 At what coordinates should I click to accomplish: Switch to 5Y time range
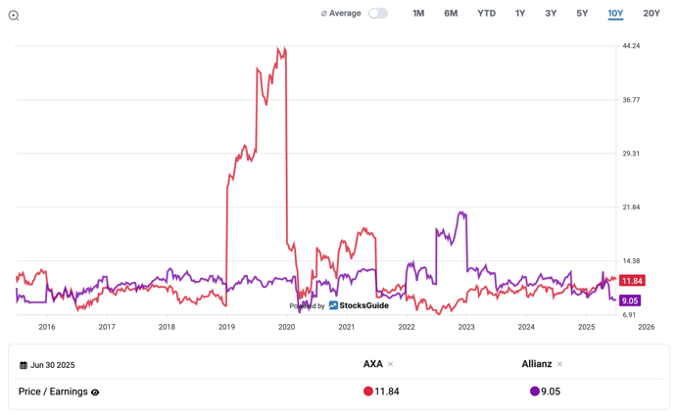tap(582, 14)
